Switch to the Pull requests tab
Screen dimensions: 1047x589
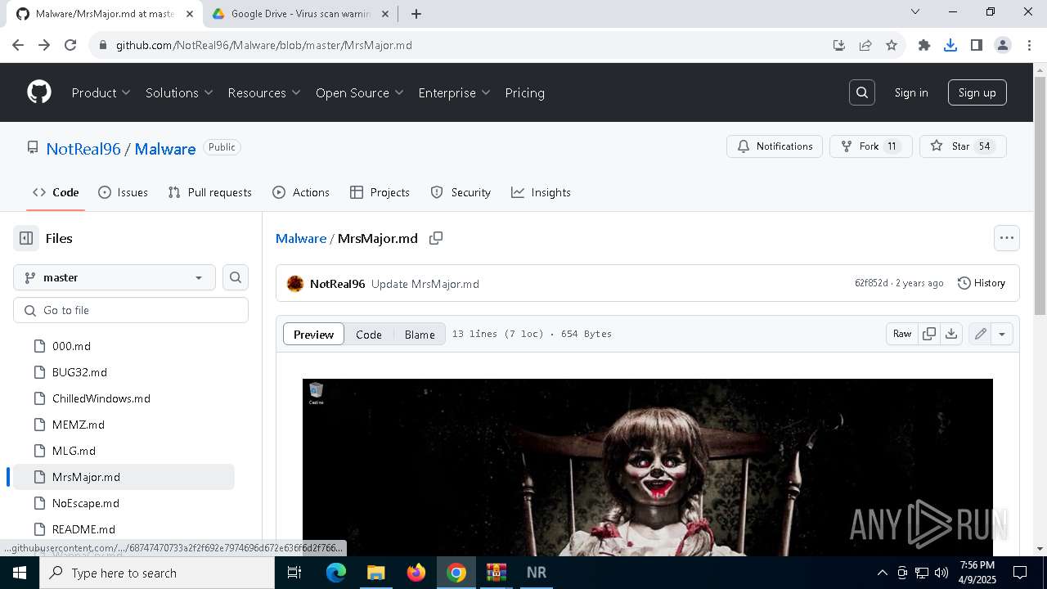click(x=209, y=192)
